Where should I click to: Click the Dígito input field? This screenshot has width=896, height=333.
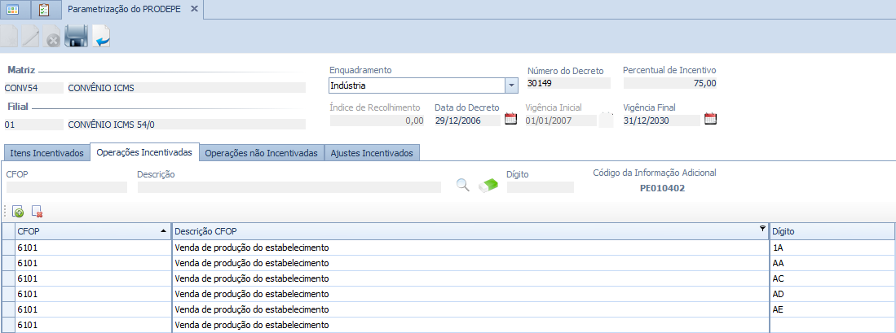(540, 187)
